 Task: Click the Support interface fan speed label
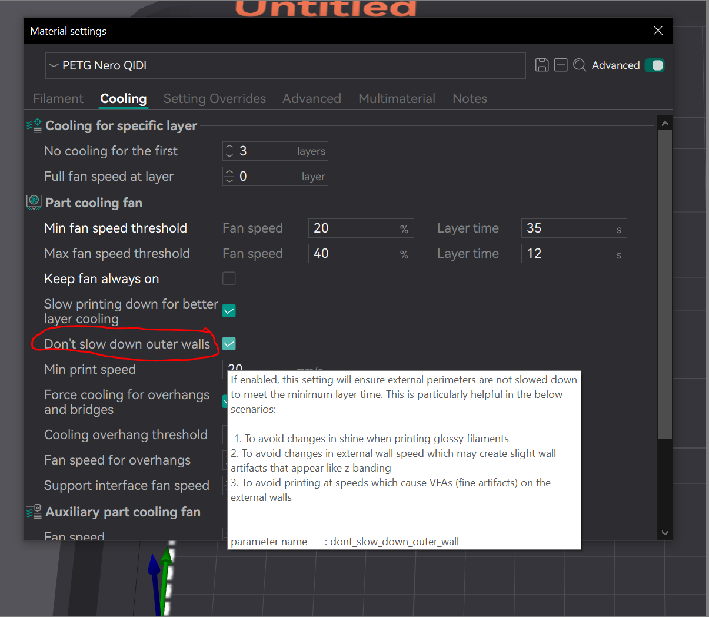[127, 485]
